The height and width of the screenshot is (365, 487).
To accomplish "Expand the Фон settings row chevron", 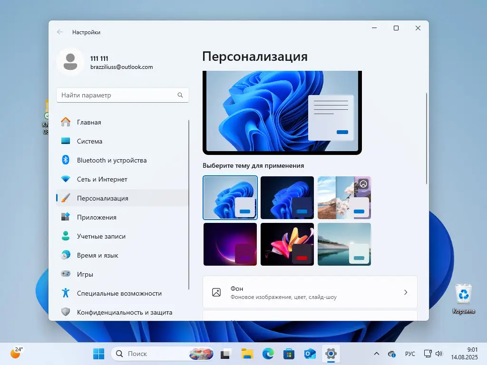I will (406, 292).
